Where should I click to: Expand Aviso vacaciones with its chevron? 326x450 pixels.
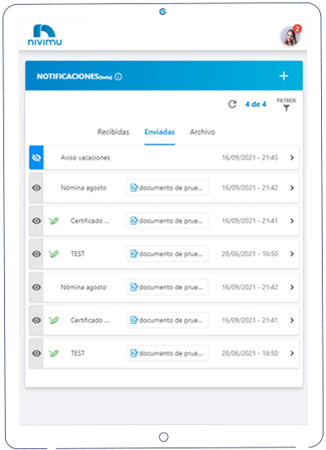point(292,157)
